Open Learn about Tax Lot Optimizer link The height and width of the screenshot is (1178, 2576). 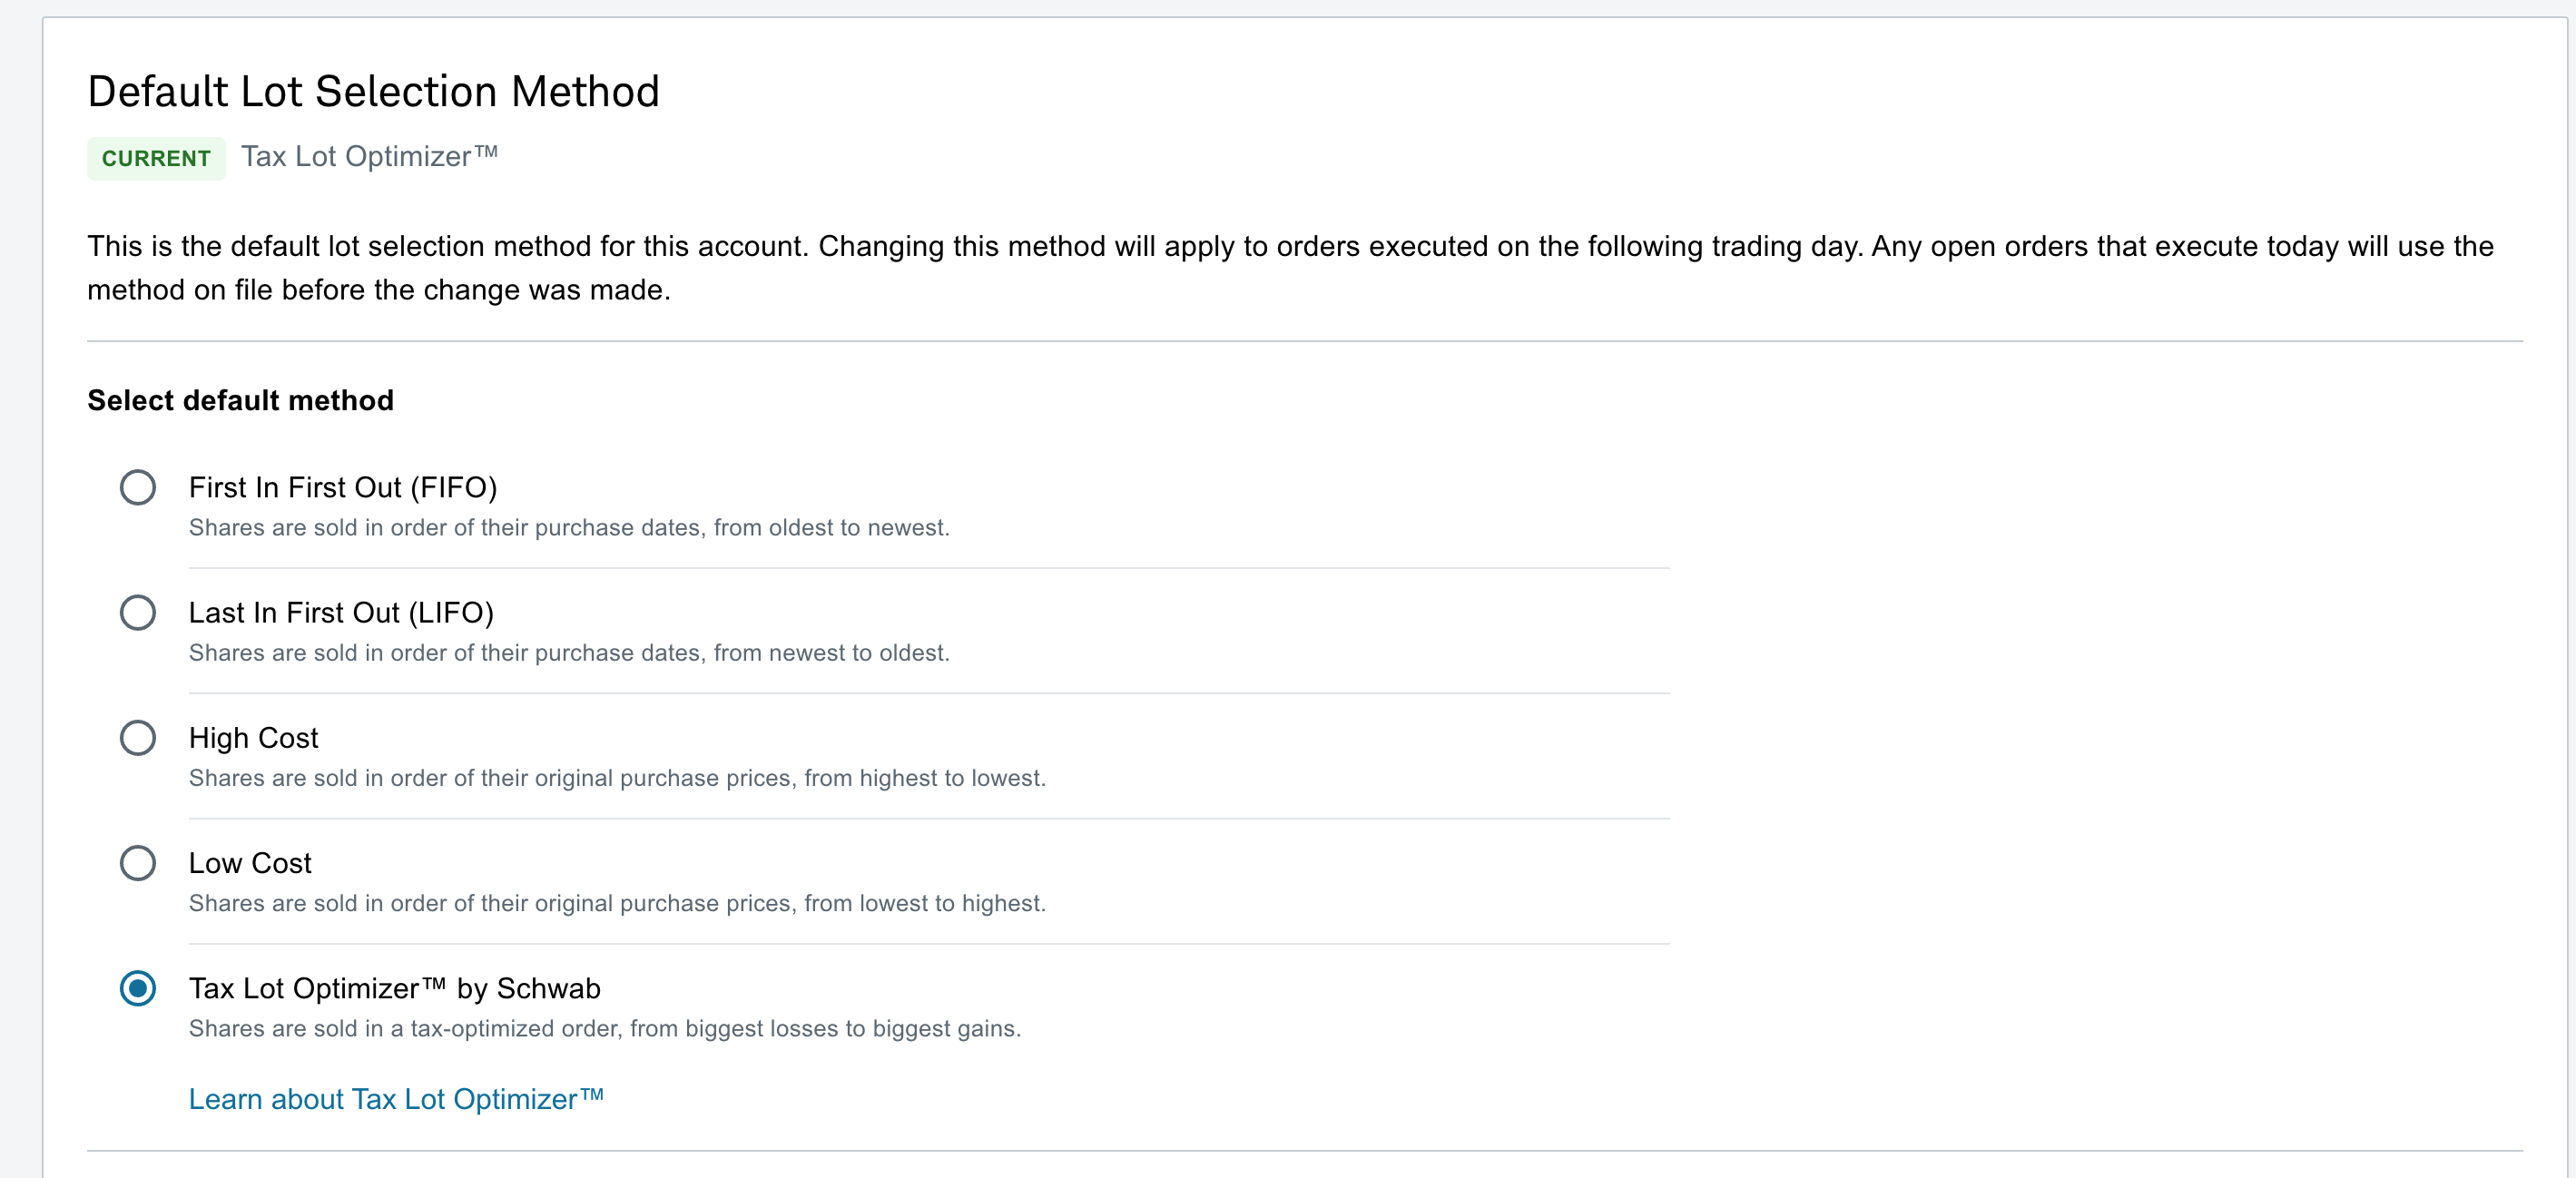pyautogui.click(x=396, y=1099)
